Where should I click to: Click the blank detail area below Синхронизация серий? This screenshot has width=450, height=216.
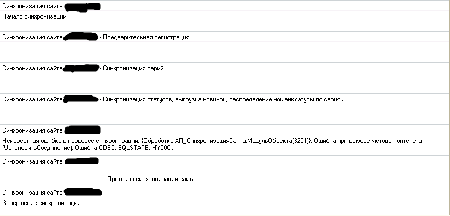click(x=225, y=83)
